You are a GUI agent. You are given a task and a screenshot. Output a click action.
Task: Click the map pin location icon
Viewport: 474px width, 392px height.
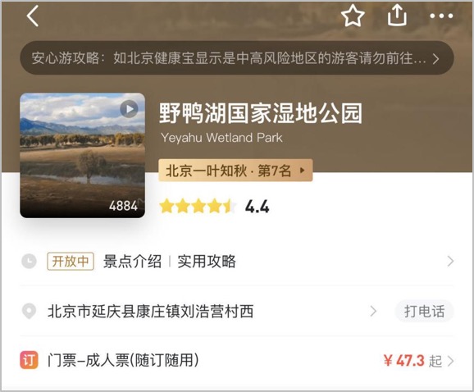(x=29, y=311)
